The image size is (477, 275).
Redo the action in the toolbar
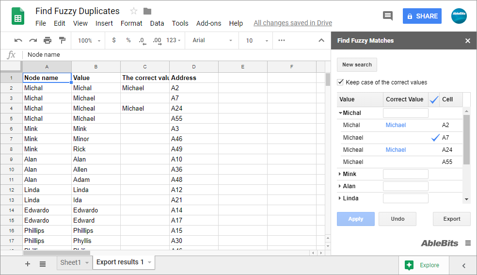33,40
